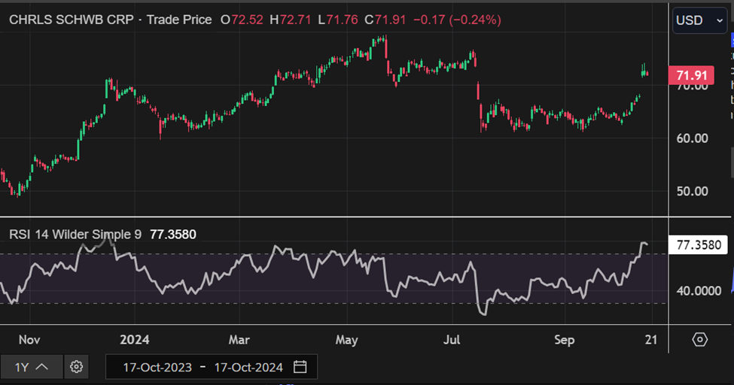
Task: Click the hexagon axis settings icon
Action: [x=700, y=340]
